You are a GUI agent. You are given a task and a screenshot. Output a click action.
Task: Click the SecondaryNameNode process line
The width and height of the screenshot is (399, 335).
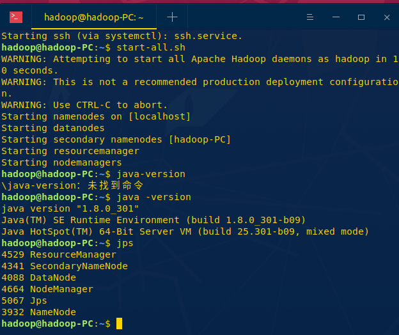click(65, 266)
